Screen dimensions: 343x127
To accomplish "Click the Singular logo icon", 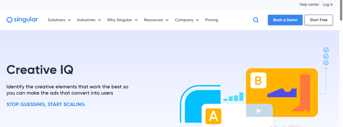I will [9, 20].
